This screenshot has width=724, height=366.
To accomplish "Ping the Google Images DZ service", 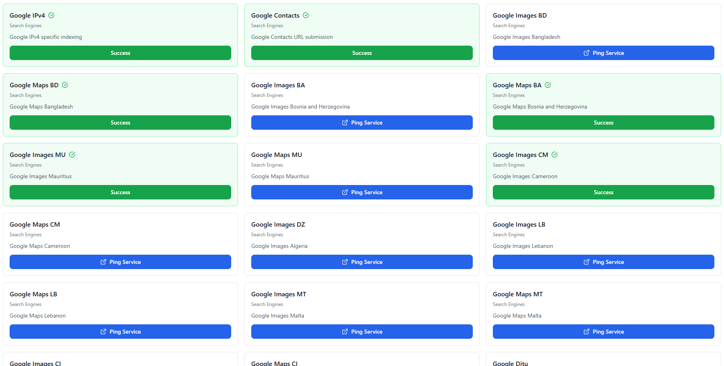I will tap(361, 262).
